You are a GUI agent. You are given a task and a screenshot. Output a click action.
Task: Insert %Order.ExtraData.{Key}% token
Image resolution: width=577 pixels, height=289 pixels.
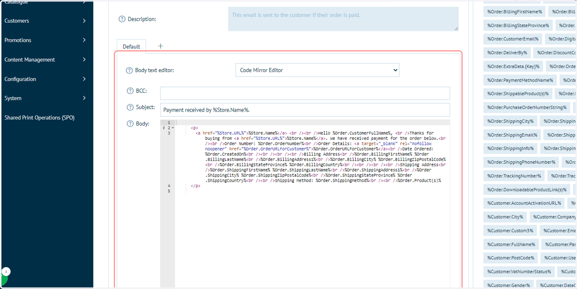[x=513, y=66]
